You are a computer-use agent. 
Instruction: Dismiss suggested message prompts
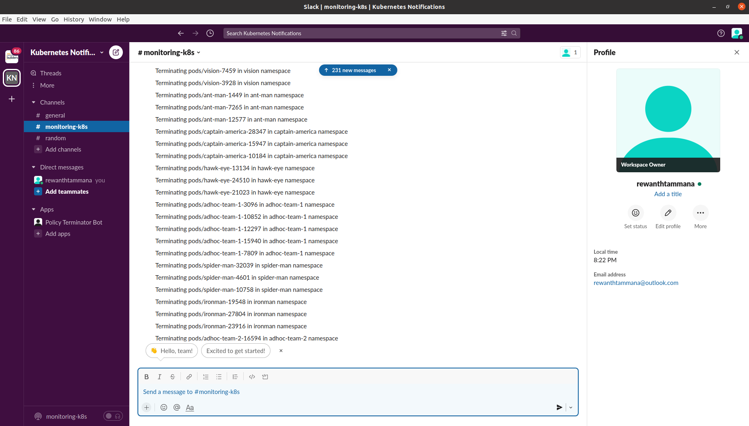[x=281, y=351]
